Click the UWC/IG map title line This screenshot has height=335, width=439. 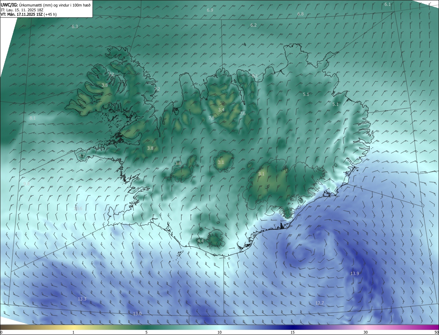click(46, 5)
